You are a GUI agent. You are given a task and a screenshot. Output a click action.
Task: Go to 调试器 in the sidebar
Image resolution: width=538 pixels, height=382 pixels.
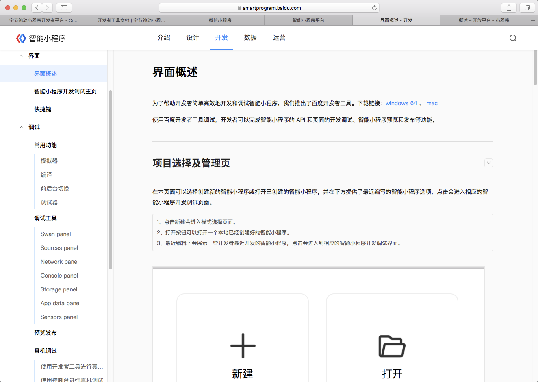click(x=49, y=202)
